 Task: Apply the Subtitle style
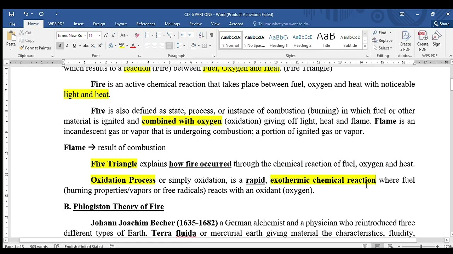point(350,40)
